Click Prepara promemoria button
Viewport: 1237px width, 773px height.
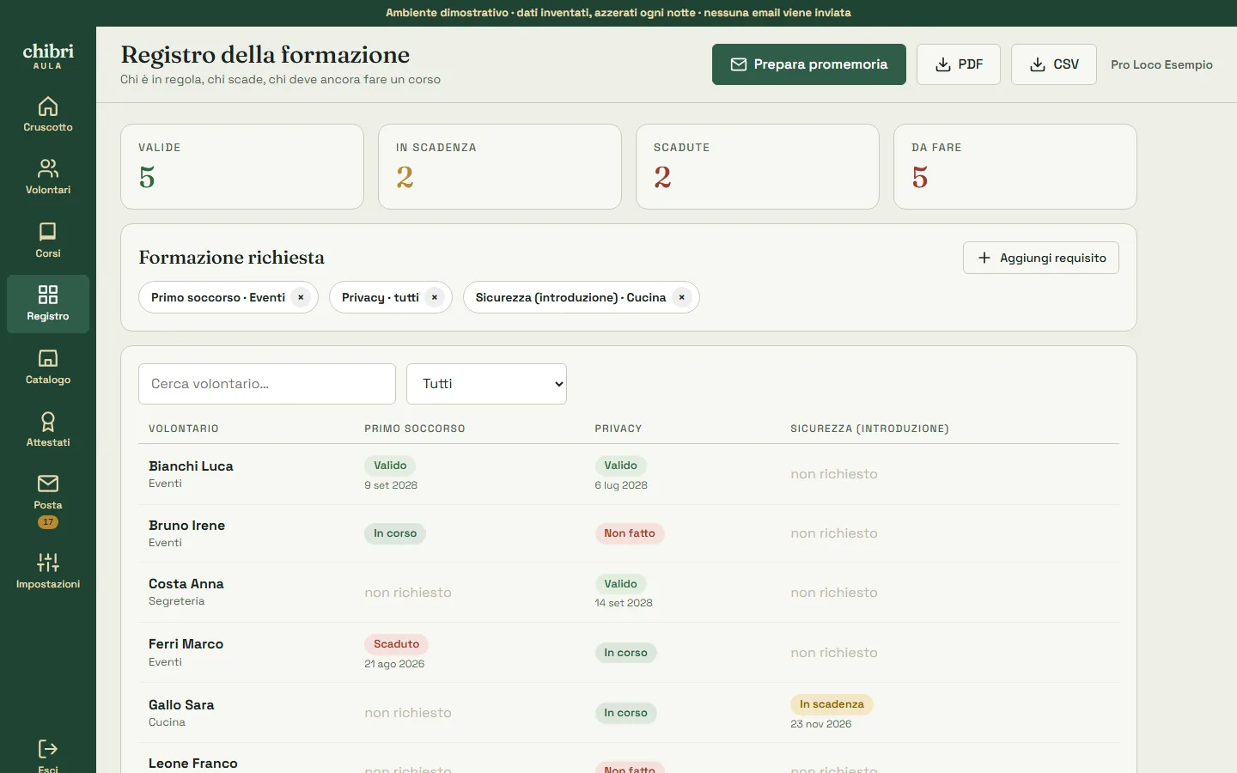click(809, 64)
